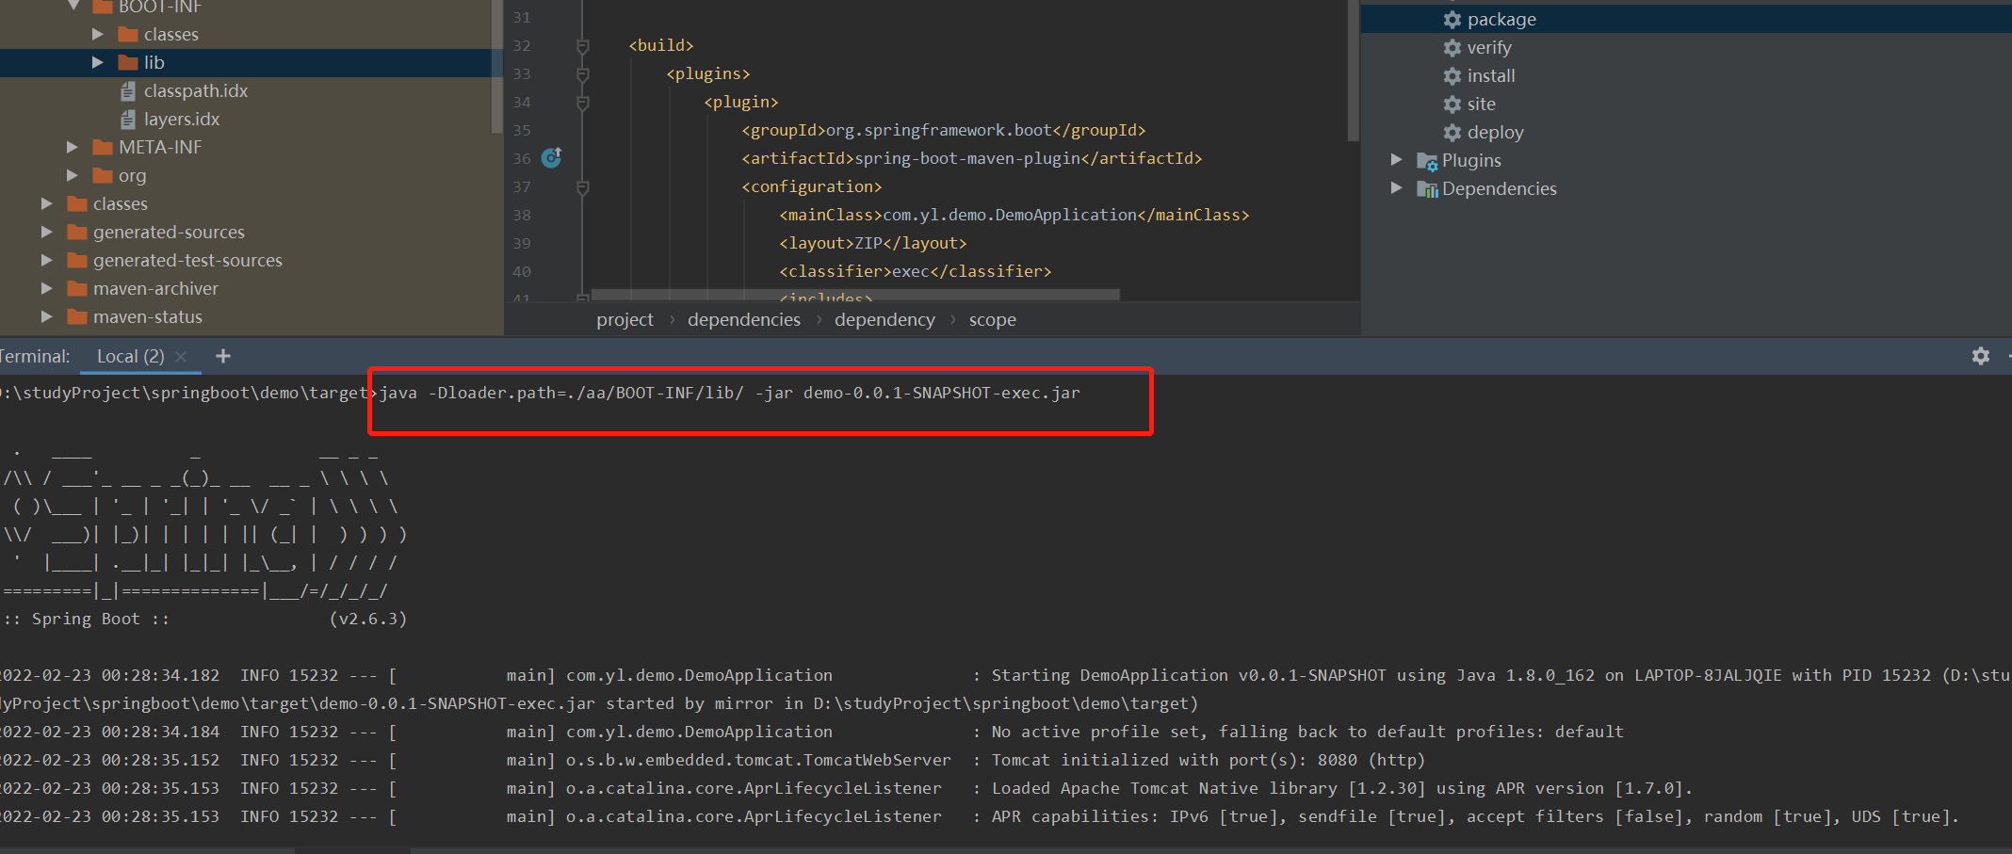Expand the maven-archiver folder arrow

pos(47,289)
